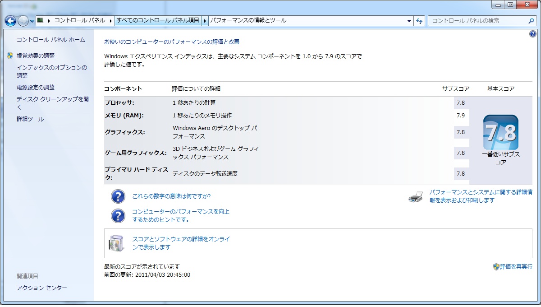541x307 pixels.
Task: Go to コントロール パネル ホーム
Action: pyautogui.click(x=51, y=40)
